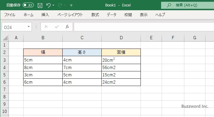Select cell containing 3cm
The height and width of the screenshot is (117, 214).
click(43, 75)
